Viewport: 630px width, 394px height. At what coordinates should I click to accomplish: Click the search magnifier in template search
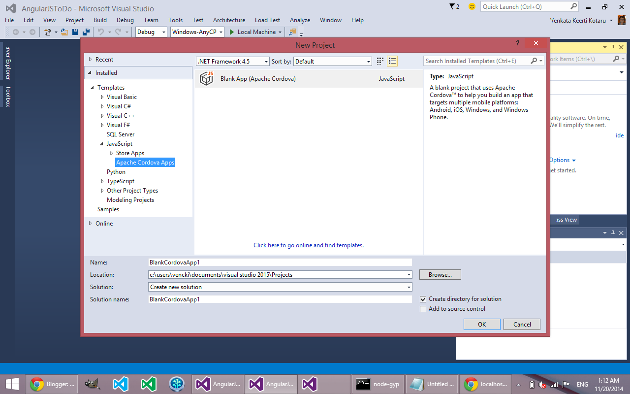tap(535, 61)
